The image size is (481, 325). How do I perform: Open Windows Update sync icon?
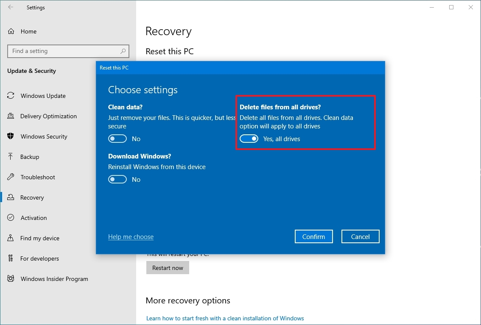coord(11,96)
